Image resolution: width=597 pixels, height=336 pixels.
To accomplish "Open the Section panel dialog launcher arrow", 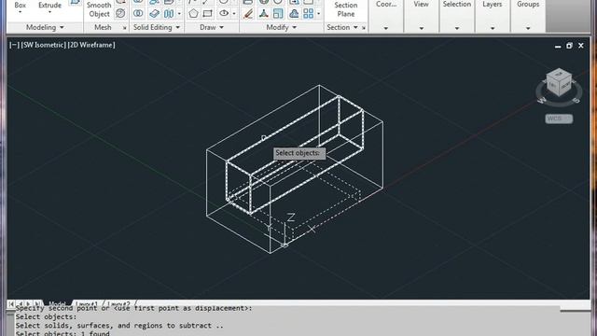I will (364, 28).
